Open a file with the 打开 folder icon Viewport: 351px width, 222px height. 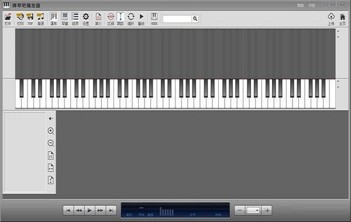tap(8, 19)
